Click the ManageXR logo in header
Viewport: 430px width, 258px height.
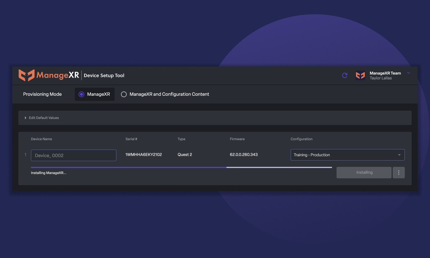pyautogui.click(x=49, y=75)
